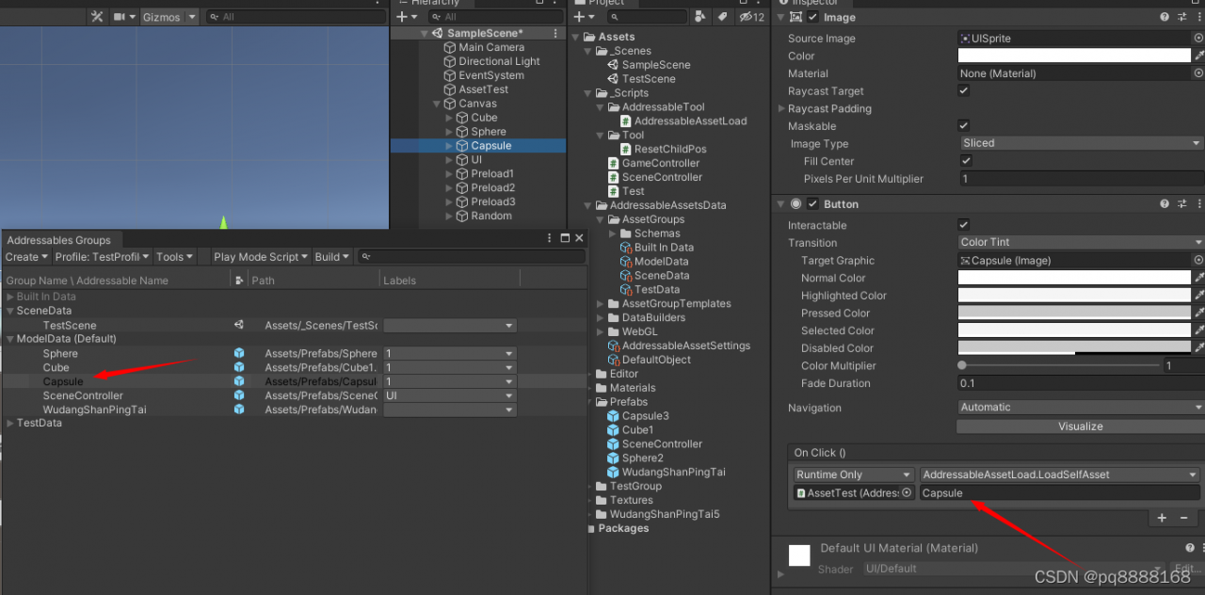1205x595 pixels.
Task: Expand Preload1 in Hierarchy
Action: [x=448, y=174]
